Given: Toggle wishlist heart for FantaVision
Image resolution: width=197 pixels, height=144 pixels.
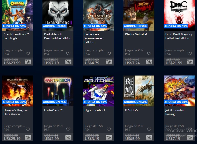Looking at the screenshot, I should point(68,129).
